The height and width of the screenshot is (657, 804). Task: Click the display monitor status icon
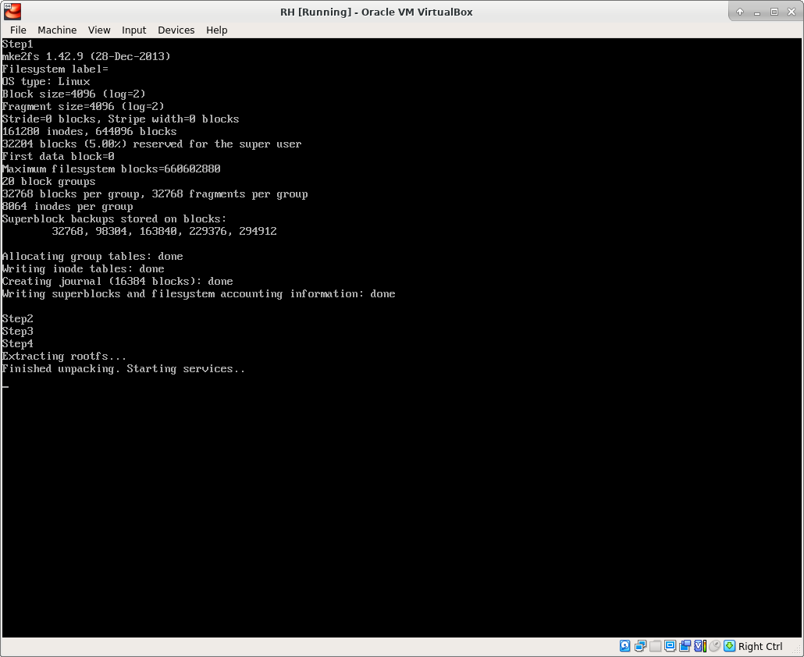click(670, 646)
